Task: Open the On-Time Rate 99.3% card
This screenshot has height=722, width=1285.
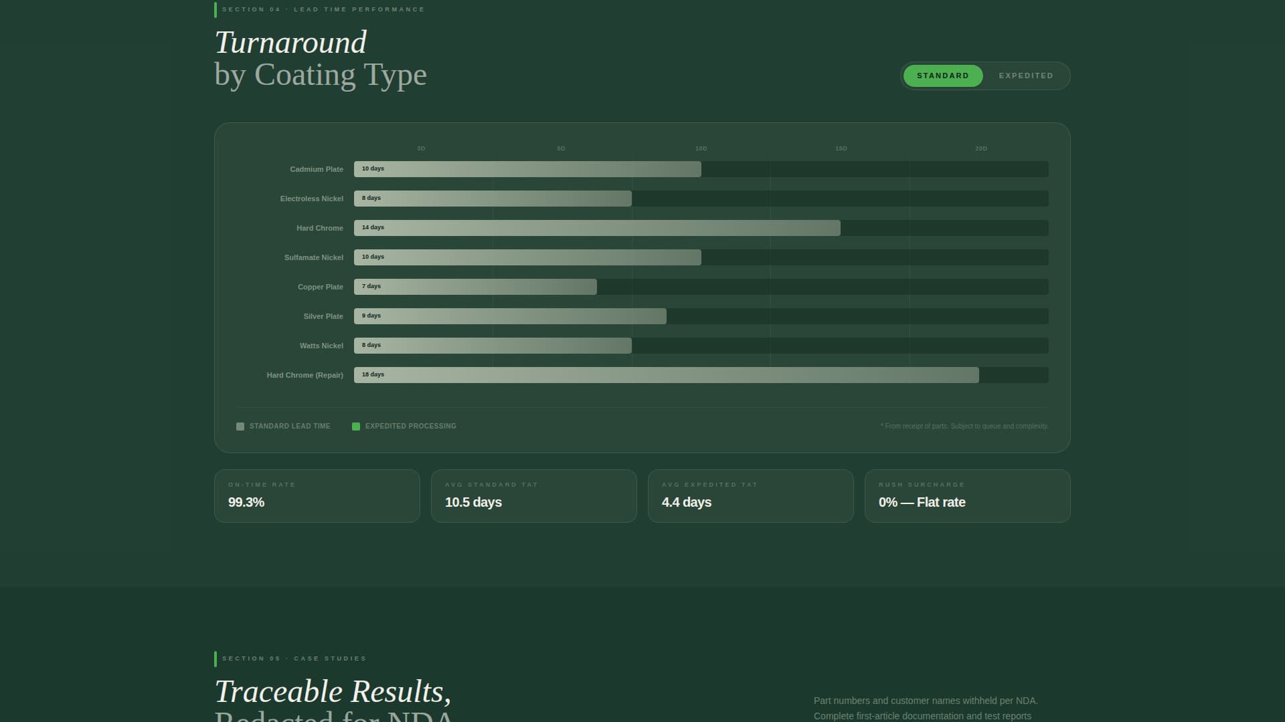Action: click(317, 495)
